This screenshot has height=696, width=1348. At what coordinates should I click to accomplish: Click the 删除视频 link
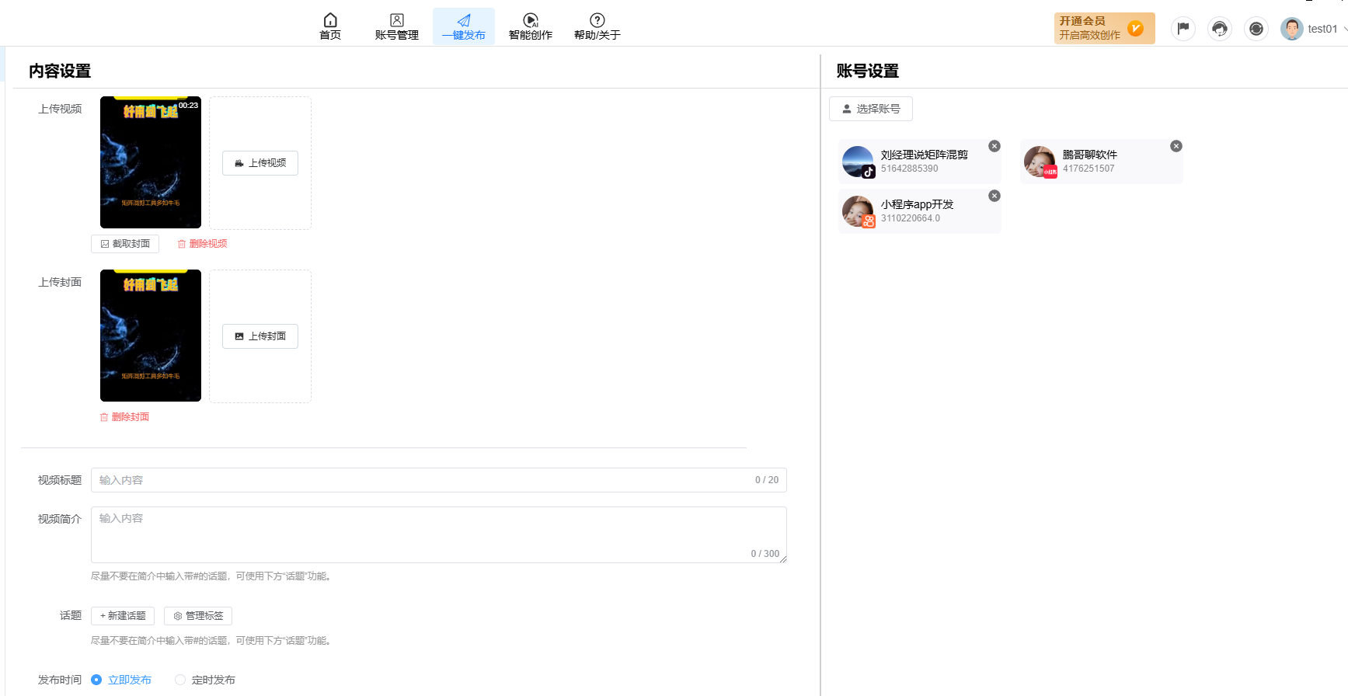202,244
